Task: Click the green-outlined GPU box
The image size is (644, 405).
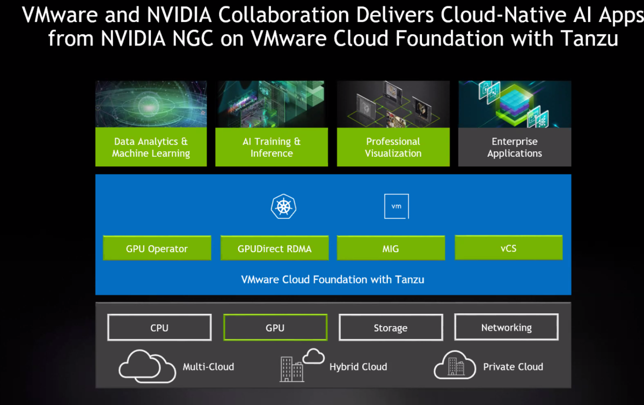Action: 275,327
